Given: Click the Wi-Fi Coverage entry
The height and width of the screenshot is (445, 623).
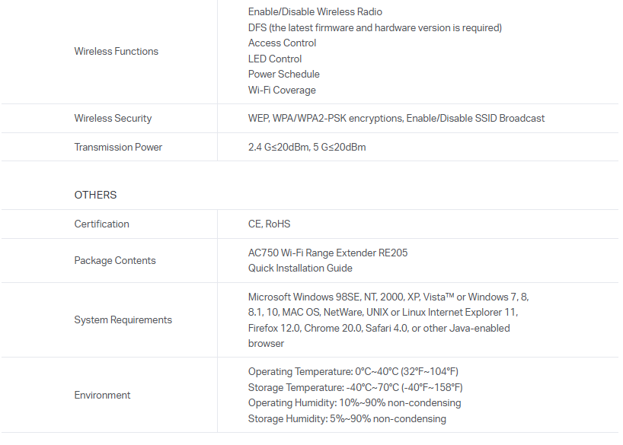Looking at the screenshot, I should click(281, 90).
